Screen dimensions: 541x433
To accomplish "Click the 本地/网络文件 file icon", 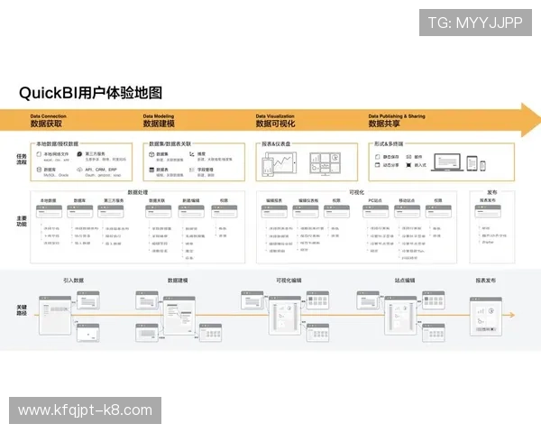I will coord(39,154).
